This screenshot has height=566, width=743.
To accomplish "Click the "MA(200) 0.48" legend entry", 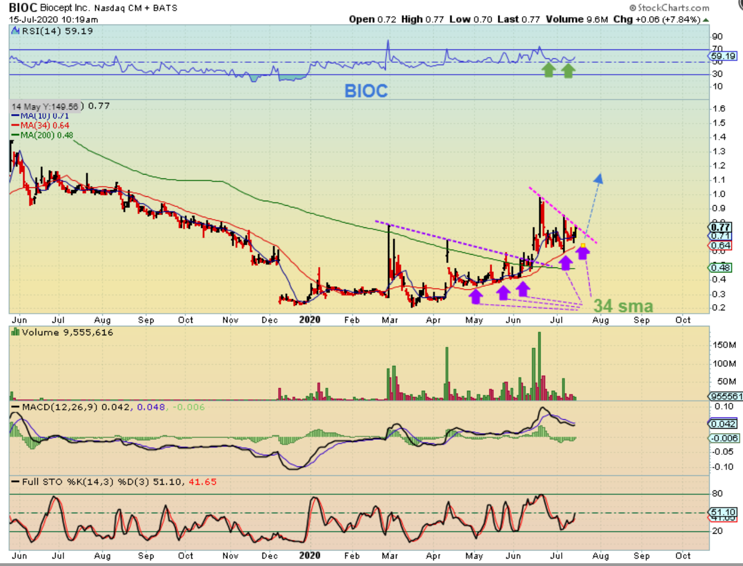I will (47, 135).
